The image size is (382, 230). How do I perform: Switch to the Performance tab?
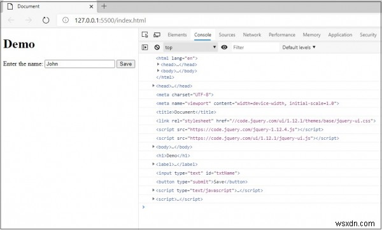point(282,35)
